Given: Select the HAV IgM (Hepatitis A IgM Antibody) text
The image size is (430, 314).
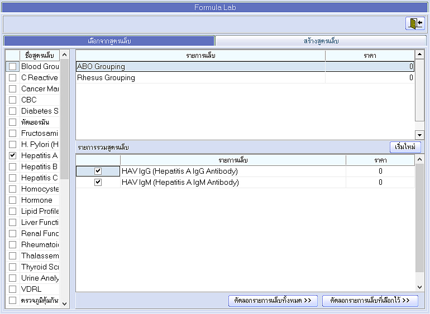Looking at the screenshot, I should coord(180,182).
